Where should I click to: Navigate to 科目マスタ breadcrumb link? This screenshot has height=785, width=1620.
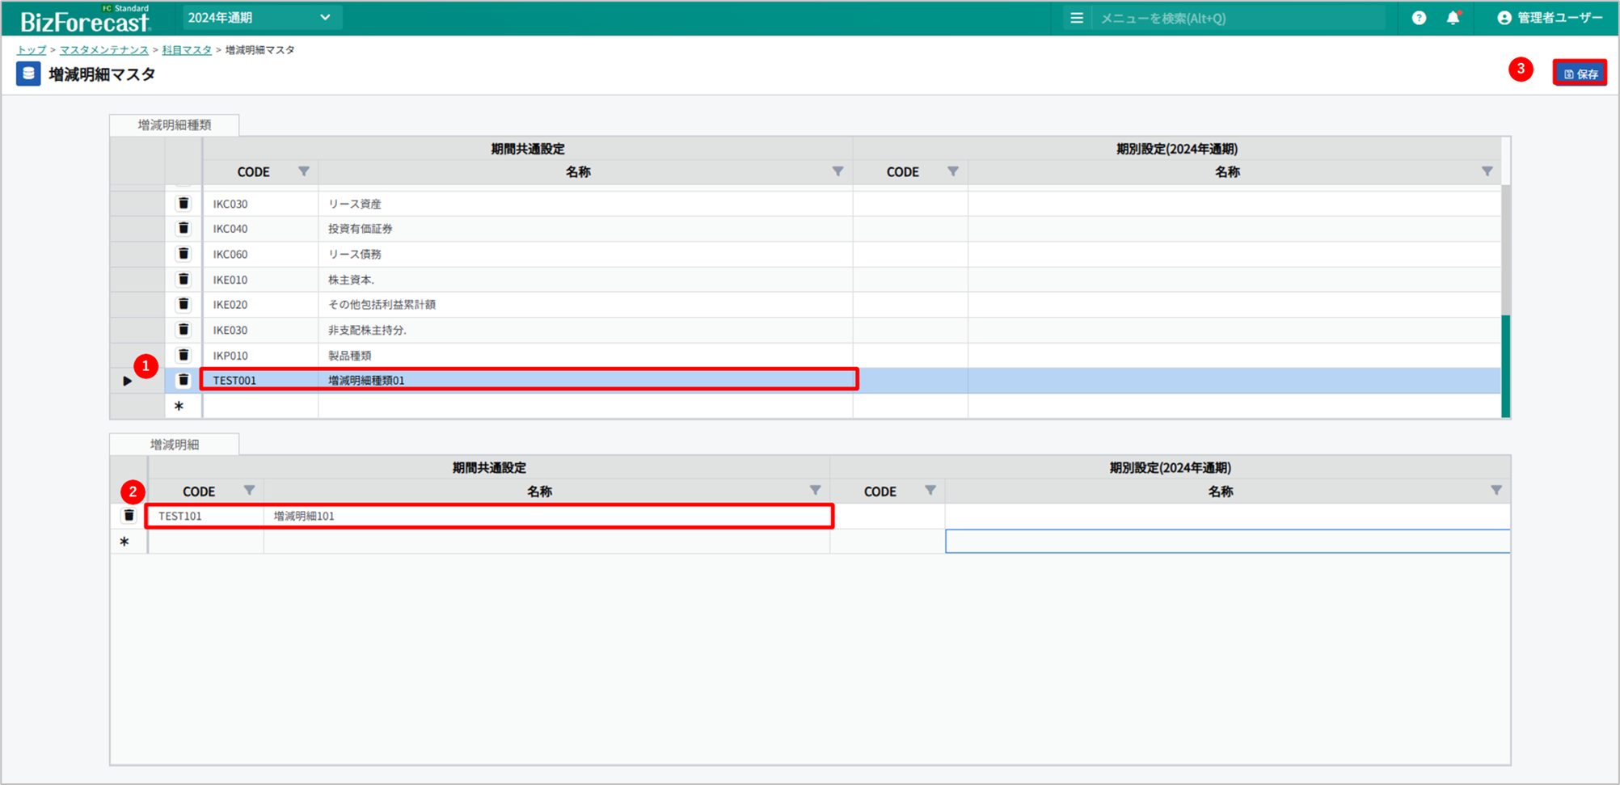click(187, 50)
